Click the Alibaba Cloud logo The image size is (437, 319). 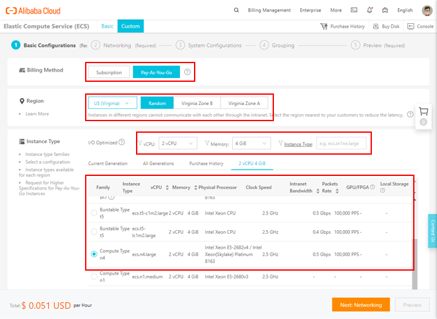pyautogui.click(x=33, y=11)
